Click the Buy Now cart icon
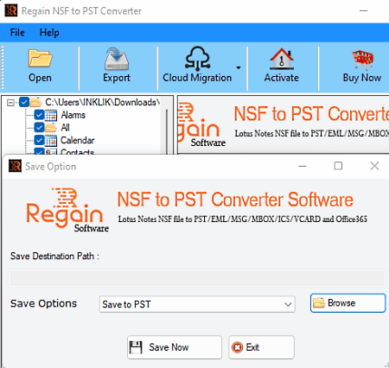 362,60
